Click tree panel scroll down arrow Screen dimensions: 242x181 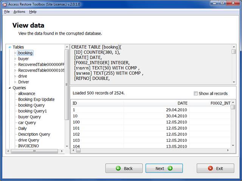click(67, 146)
